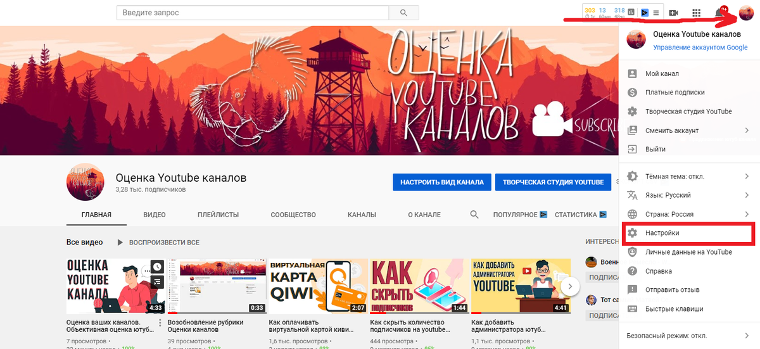Open the Все видео section heading
This screenshot has width=760, height=349.
[84, 243]
